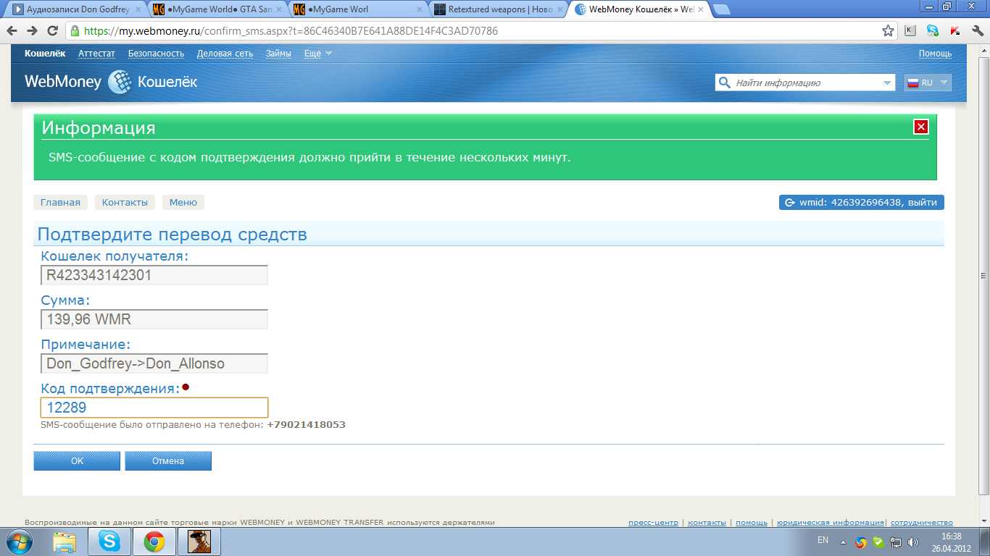Open Chrome wrench settings menu
990x556 pixels.
[977, 31]
